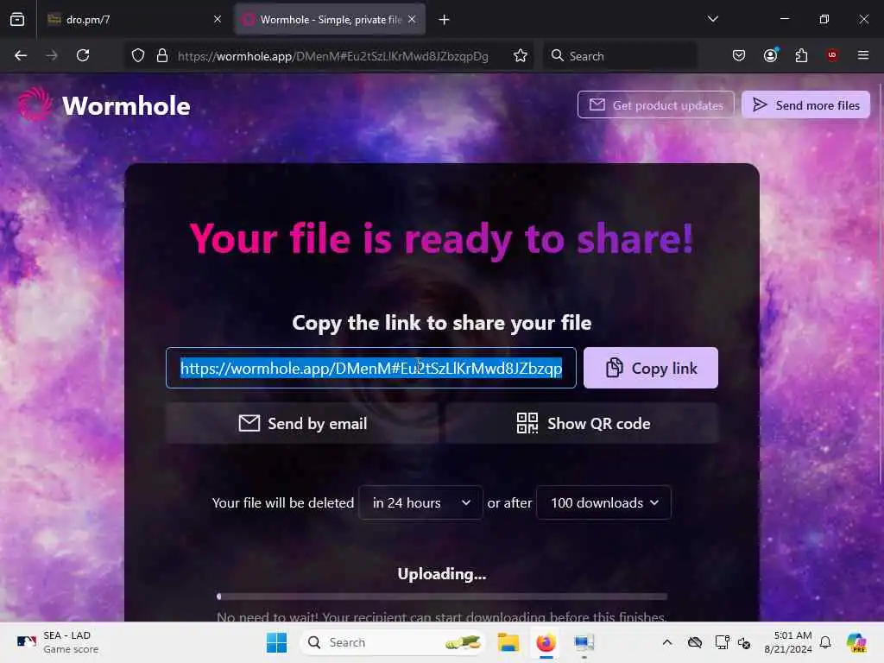This screenshot has height=663, width=884.
Task: Click the clipboard icon on Copy link
Action: pos(614,368)
